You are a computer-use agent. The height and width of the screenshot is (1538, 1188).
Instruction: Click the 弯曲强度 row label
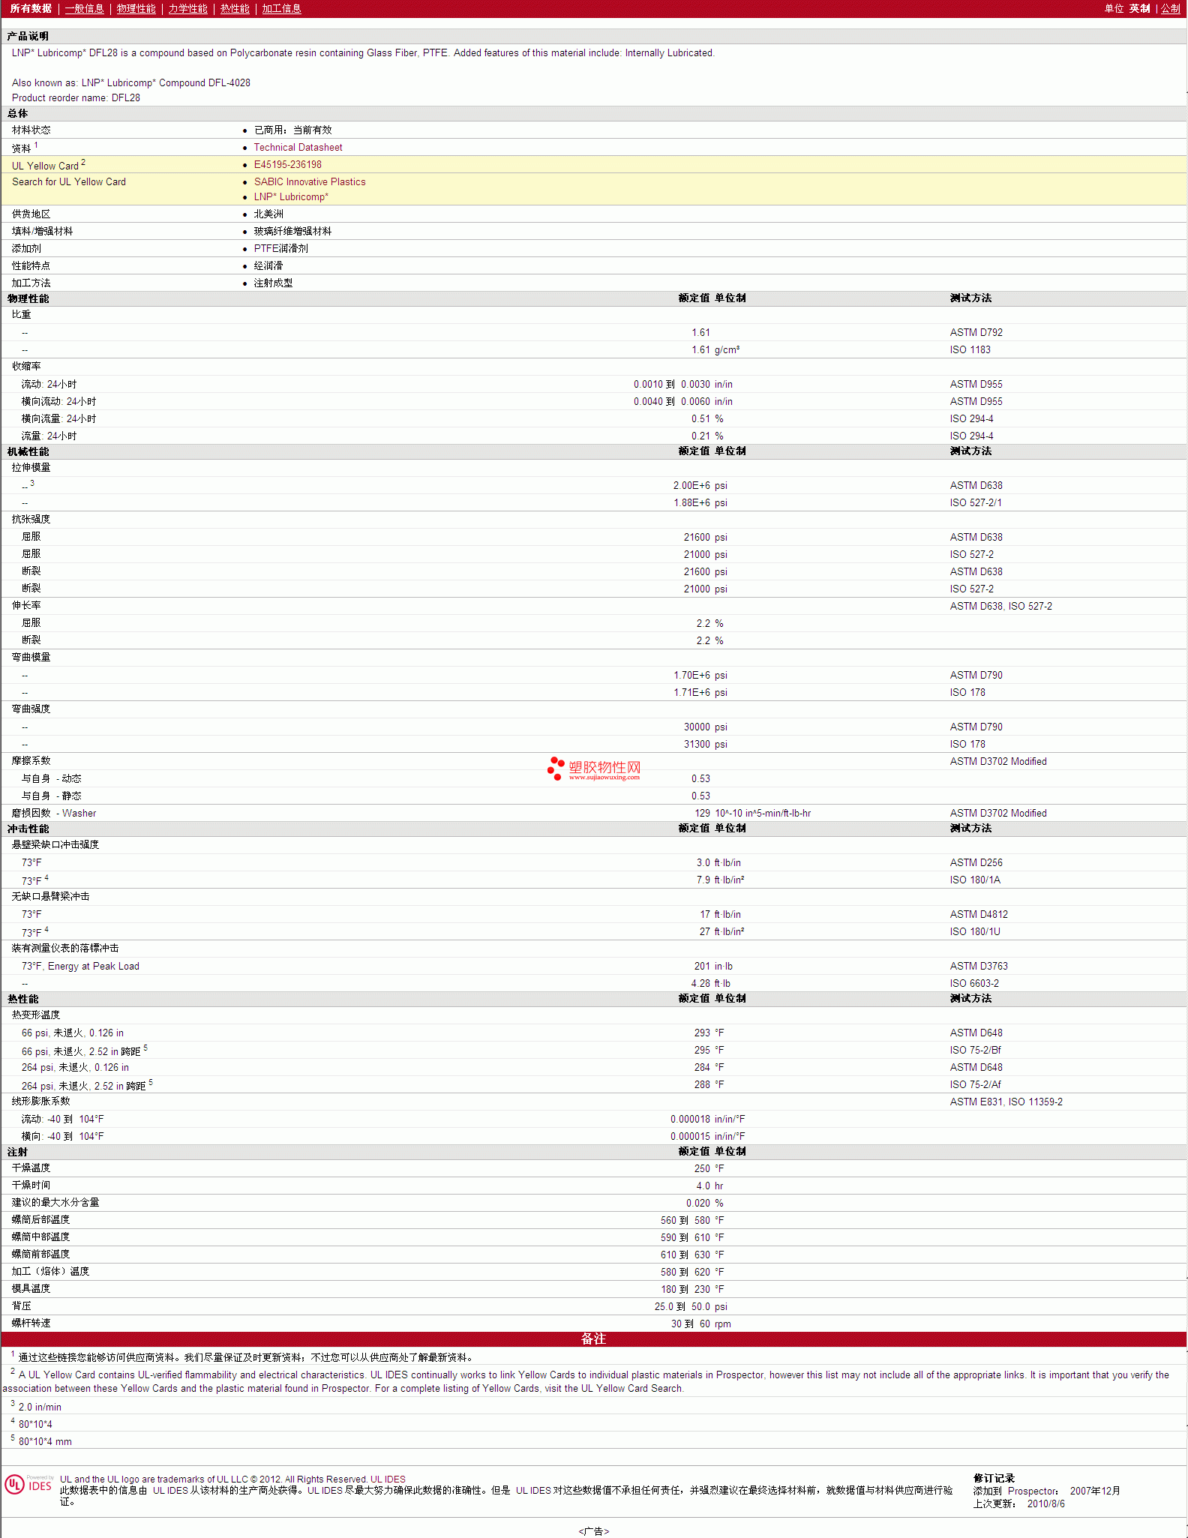point(31,709)
